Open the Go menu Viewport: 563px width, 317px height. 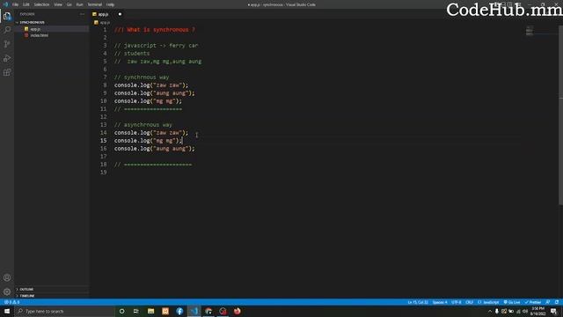tap(69, 4)
